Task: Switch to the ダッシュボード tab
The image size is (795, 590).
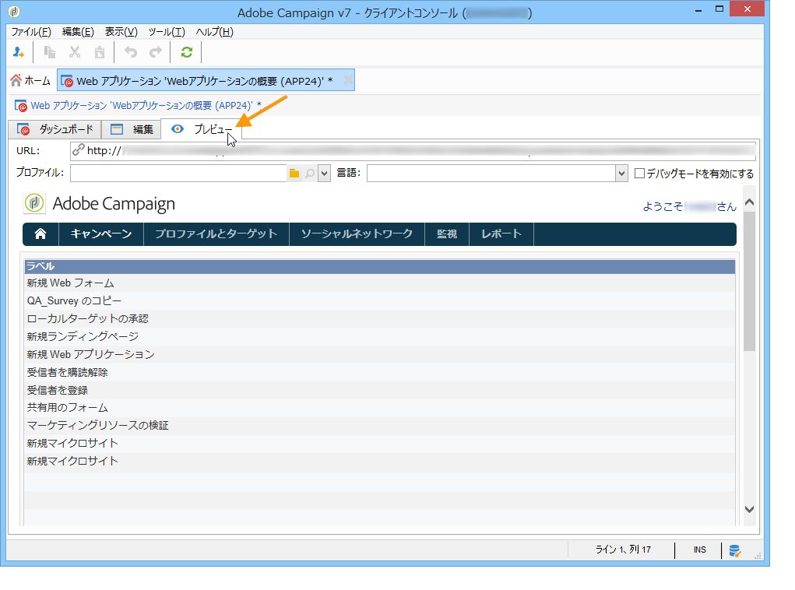Action: [55, 129]
